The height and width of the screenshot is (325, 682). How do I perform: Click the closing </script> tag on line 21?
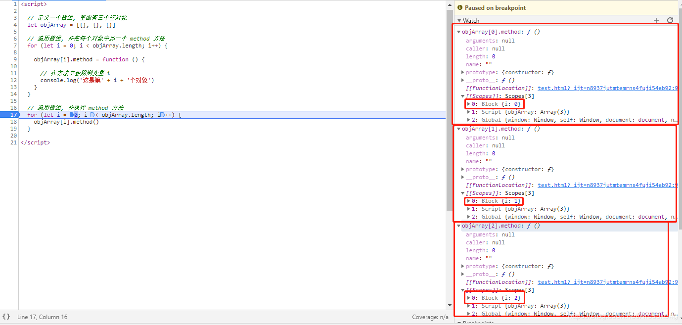coord(36,142)
